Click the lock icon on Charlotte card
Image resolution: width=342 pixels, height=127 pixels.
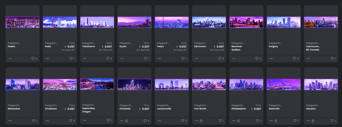(126, 121)
